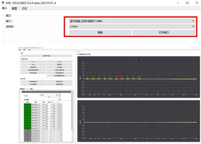This screenshot has height=144, width=201.
Task: Toggle the green enable cell for the 213 Hz band
Action: 27,120
